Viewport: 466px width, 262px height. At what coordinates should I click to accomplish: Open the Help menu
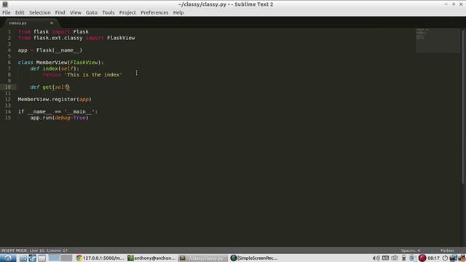tap(178, 12)
